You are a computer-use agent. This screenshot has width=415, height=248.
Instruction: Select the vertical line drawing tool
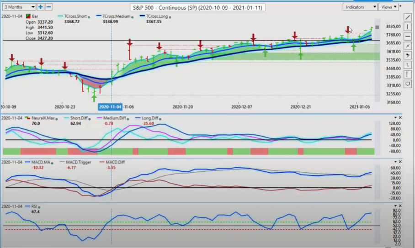[408, 27]
